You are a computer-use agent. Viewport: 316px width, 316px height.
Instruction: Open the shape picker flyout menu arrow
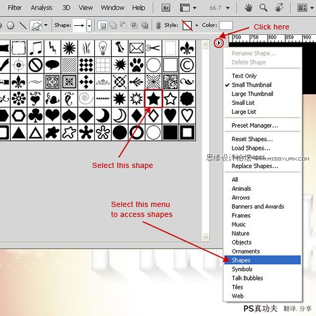coord(219,43)
